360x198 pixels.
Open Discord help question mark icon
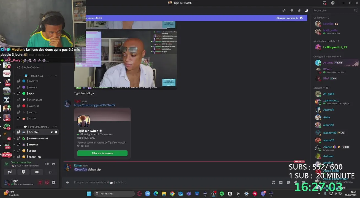point(333,3)
